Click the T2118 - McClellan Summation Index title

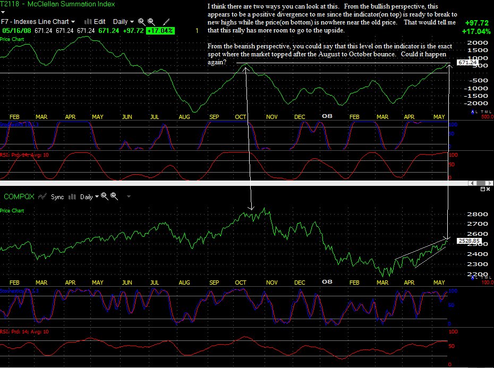pyautogui.click(x=58, y=4)
